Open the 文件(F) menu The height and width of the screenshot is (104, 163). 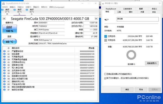(x=5, y=7)
